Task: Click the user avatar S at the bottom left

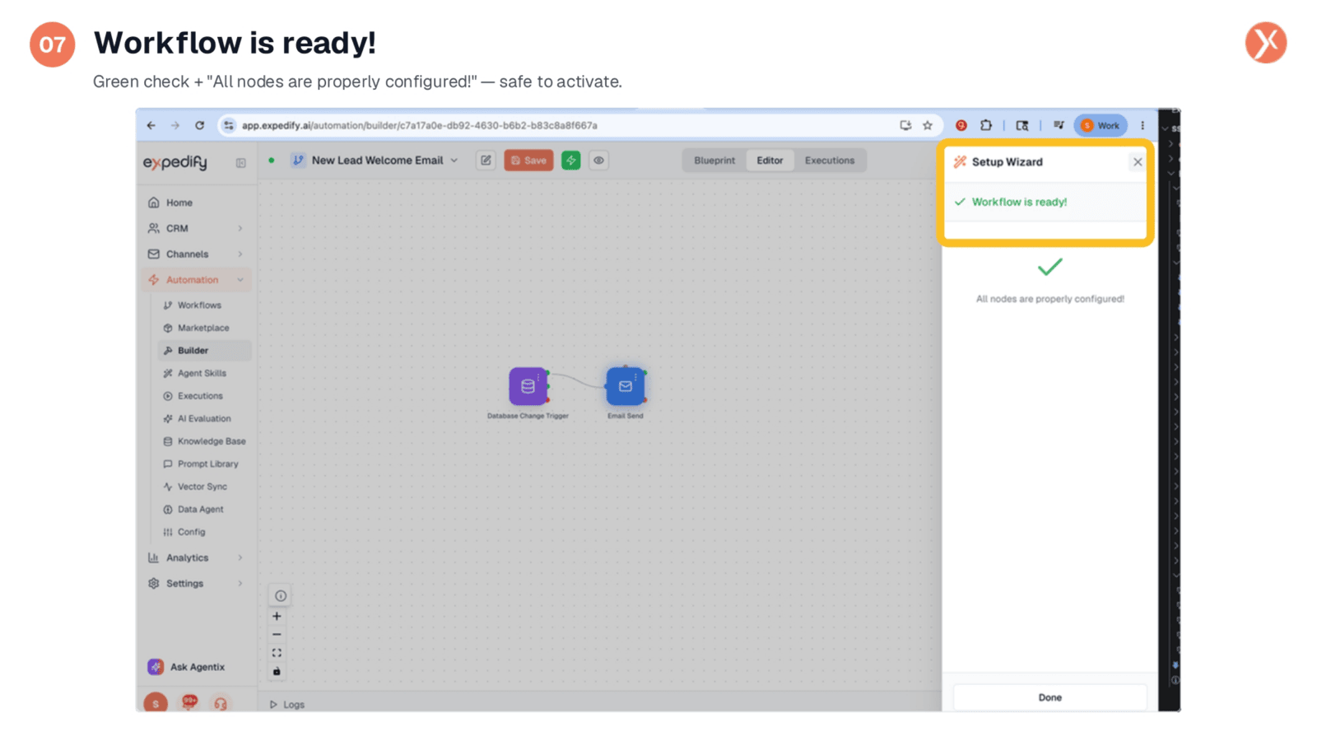Action: pyautogui.click(x=156, y=703)
